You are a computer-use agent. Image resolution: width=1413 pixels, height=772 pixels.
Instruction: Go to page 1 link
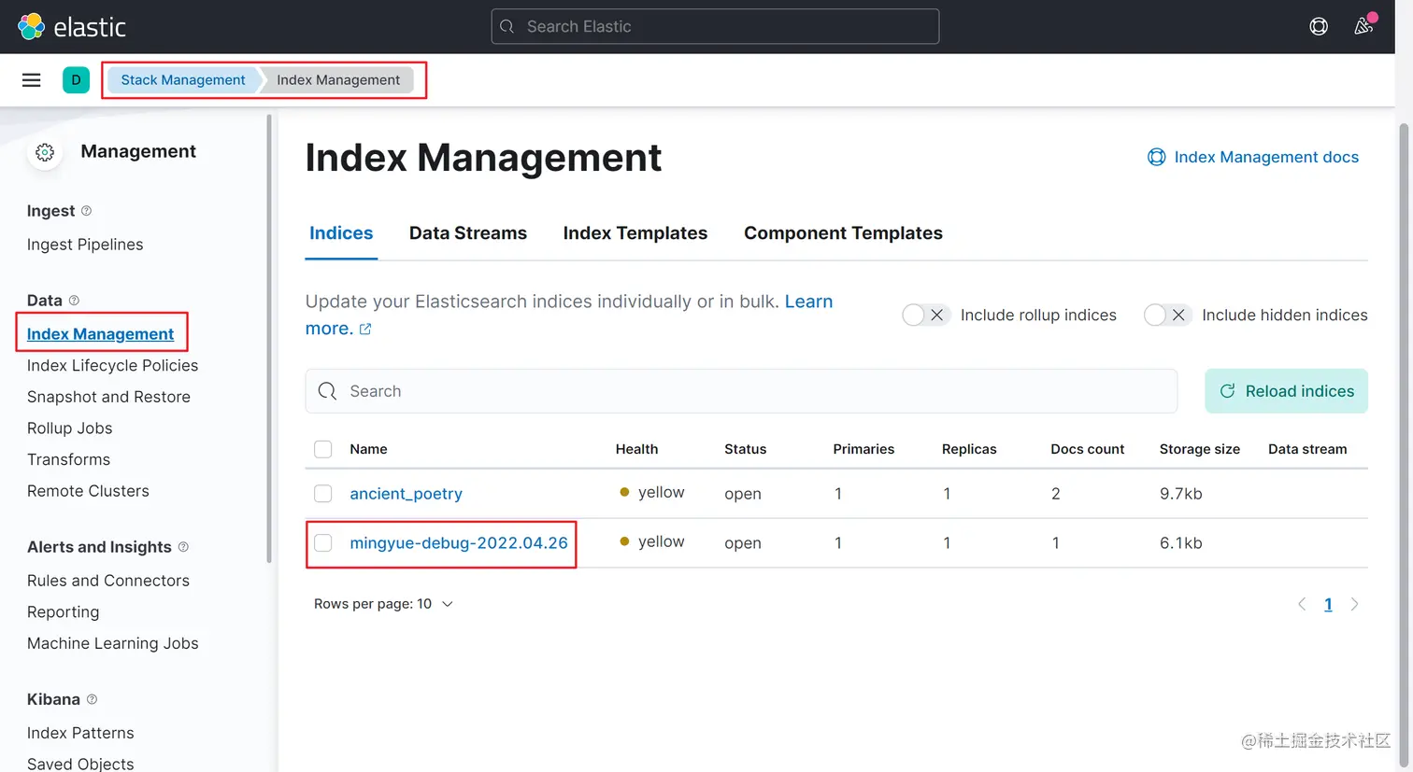tap(1328, 604)
